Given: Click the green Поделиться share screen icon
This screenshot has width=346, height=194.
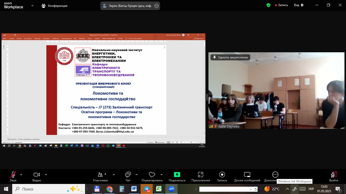Looking at the screenshot, I should tap(177, 175).
